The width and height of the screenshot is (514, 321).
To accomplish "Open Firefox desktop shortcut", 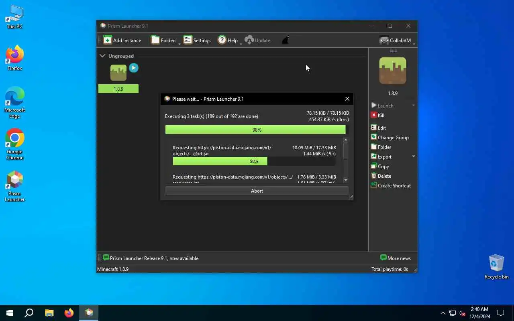I will tap(15, 58).
